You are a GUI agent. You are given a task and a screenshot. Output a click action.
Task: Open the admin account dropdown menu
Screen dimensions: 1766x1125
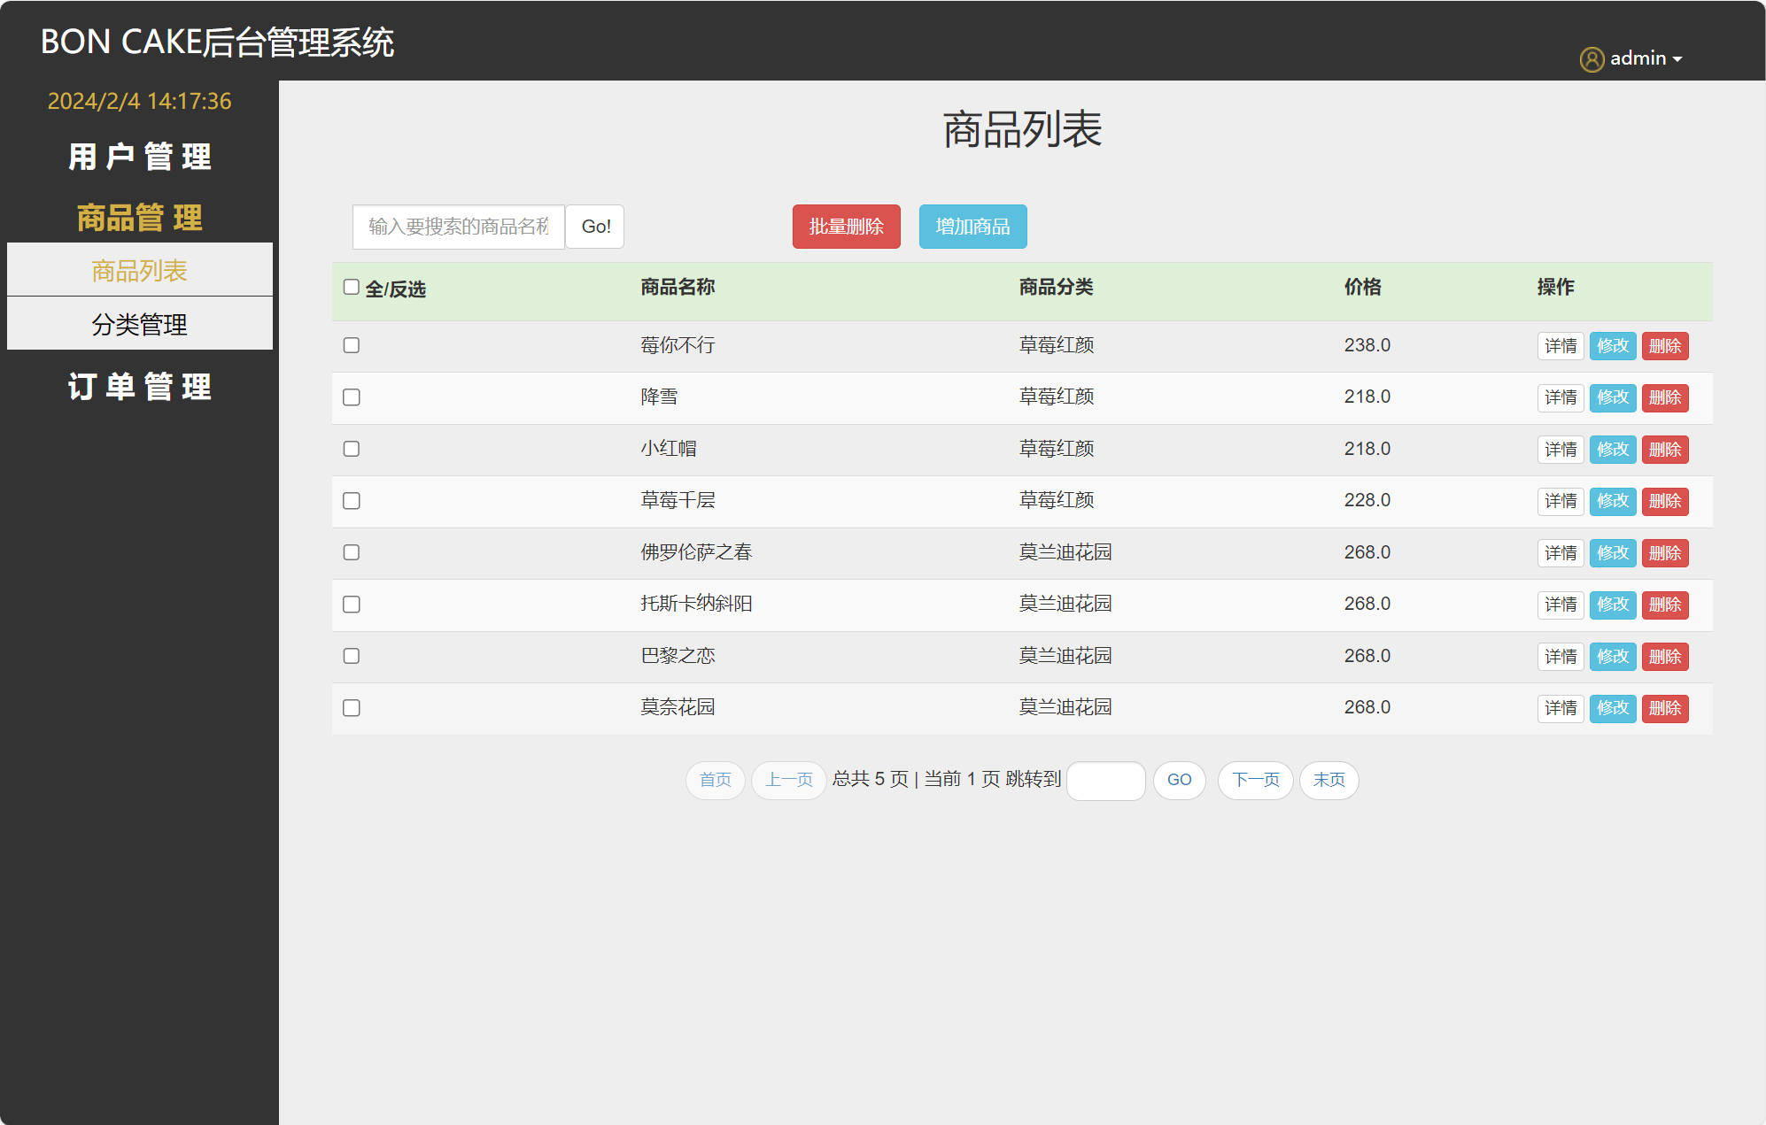click(1638, 58)
